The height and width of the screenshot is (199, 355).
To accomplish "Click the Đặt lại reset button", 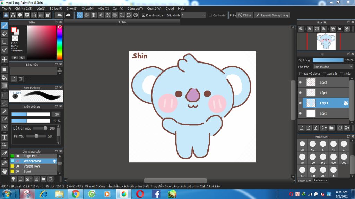I will click(245, 15).
